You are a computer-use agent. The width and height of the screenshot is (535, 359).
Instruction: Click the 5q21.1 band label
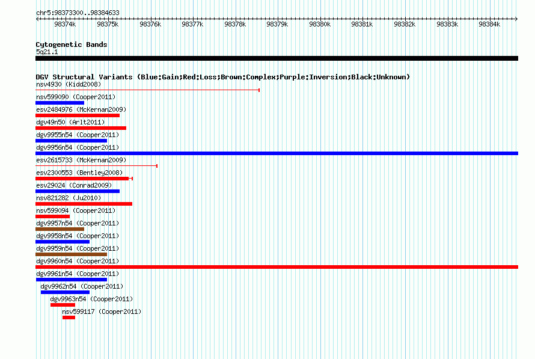[x=47, y=52]
